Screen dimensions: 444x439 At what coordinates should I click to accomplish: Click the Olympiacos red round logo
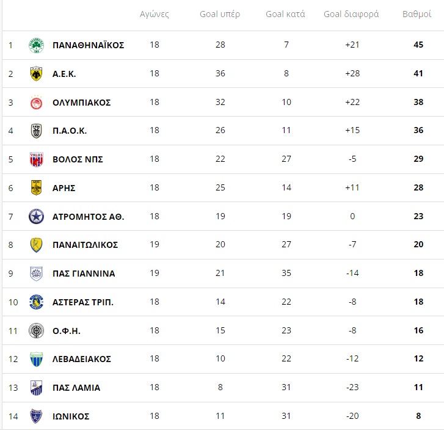coord(36,102)
